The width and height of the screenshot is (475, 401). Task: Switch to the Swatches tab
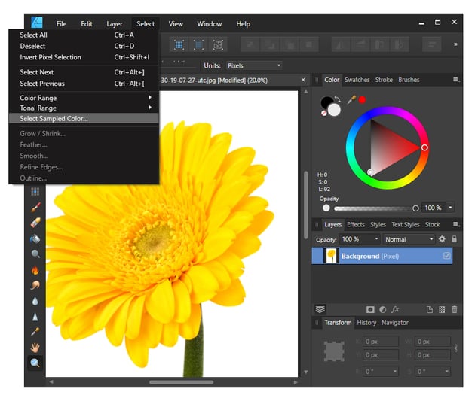tap(357, 80)
